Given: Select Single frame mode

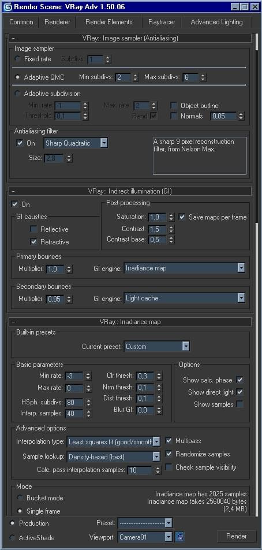Looking at the screenshot, I should [x=20, y=511].
